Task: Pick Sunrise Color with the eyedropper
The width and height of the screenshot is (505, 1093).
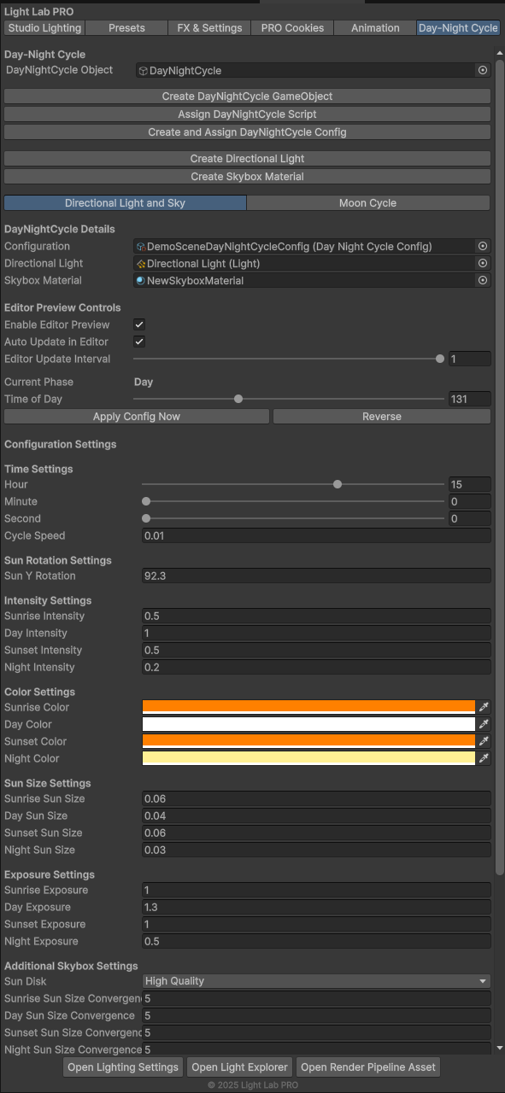Action: [484, 707]
